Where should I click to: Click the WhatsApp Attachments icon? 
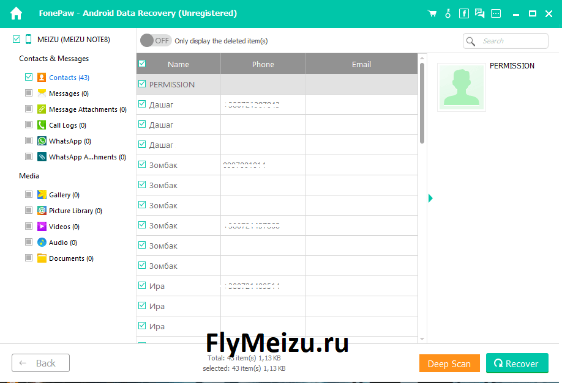pyautogui.click(x=42, y=156)
